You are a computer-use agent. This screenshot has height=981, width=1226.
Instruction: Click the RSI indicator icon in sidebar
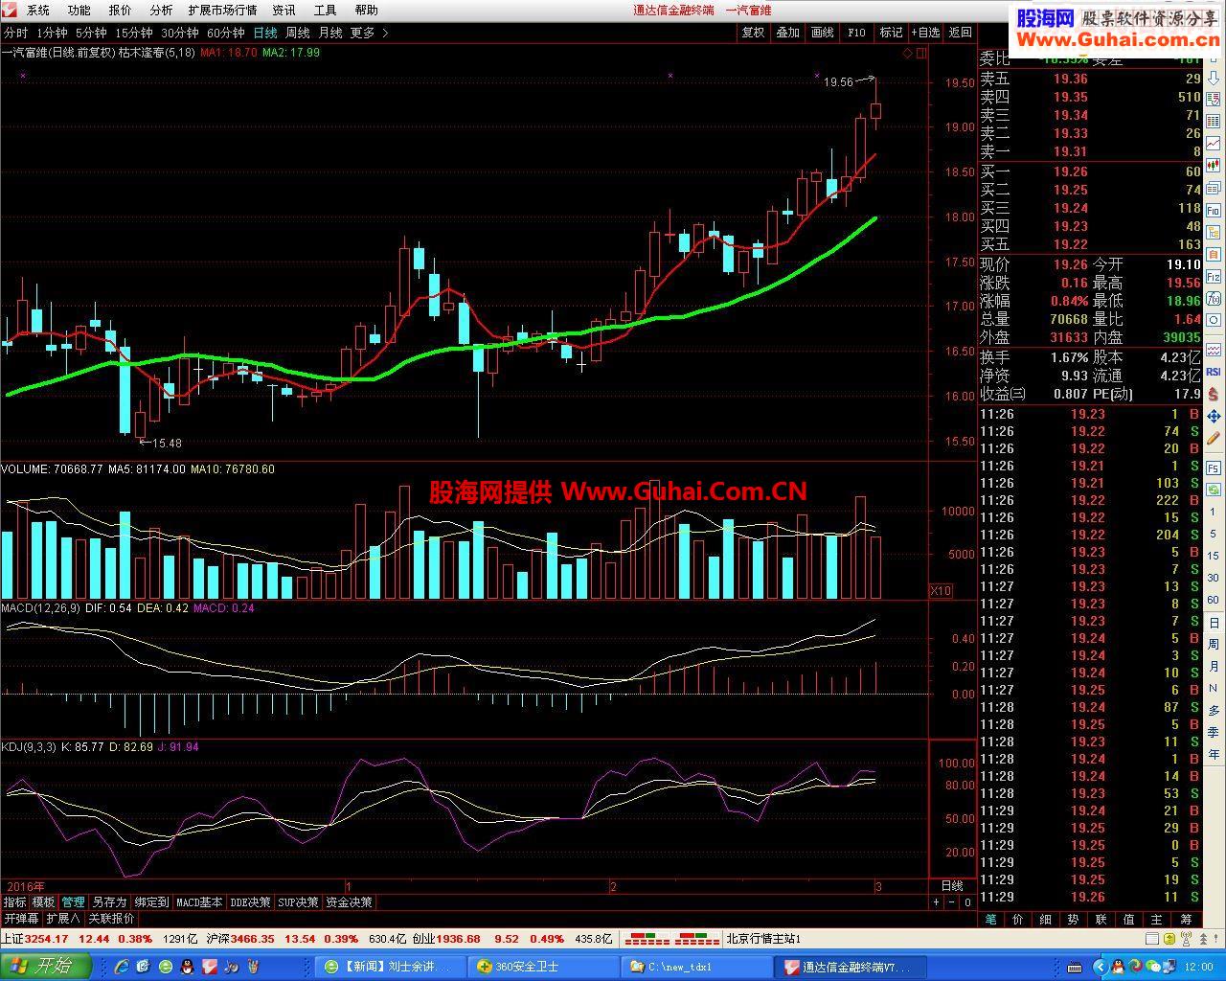(x=1213, y=372)
